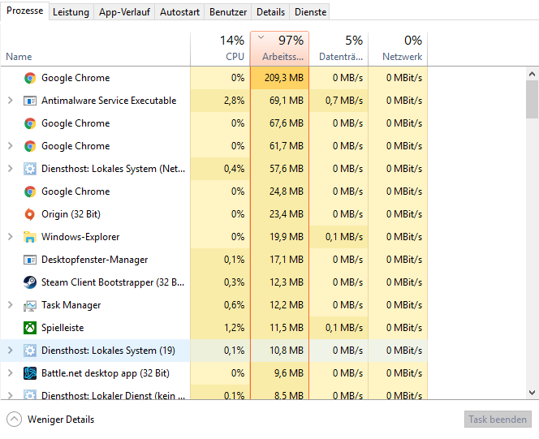Select the Spielleiste process name
539x439 pixels.
(63, 328)
